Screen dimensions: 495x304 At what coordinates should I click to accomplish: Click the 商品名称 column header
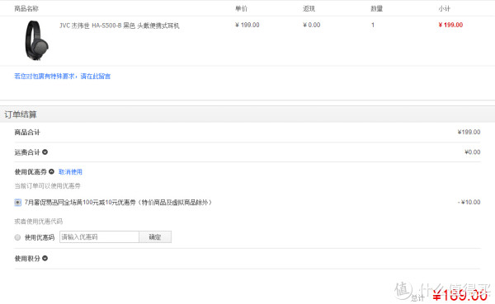26,9
